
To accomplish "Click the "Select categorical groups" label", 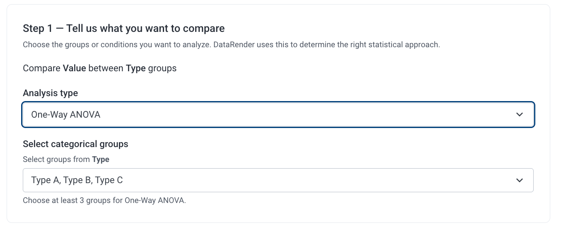I will pyautogui.click(x=75, y=144).
